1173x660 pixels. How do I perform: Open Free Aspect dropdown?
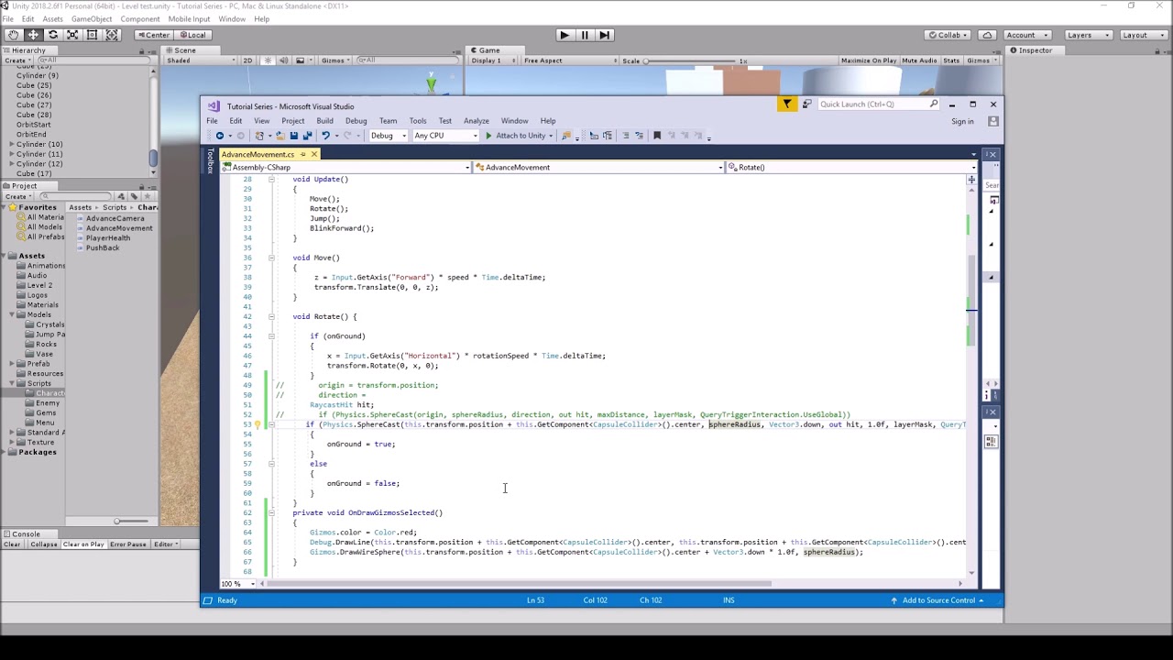(x=570, y=60)
